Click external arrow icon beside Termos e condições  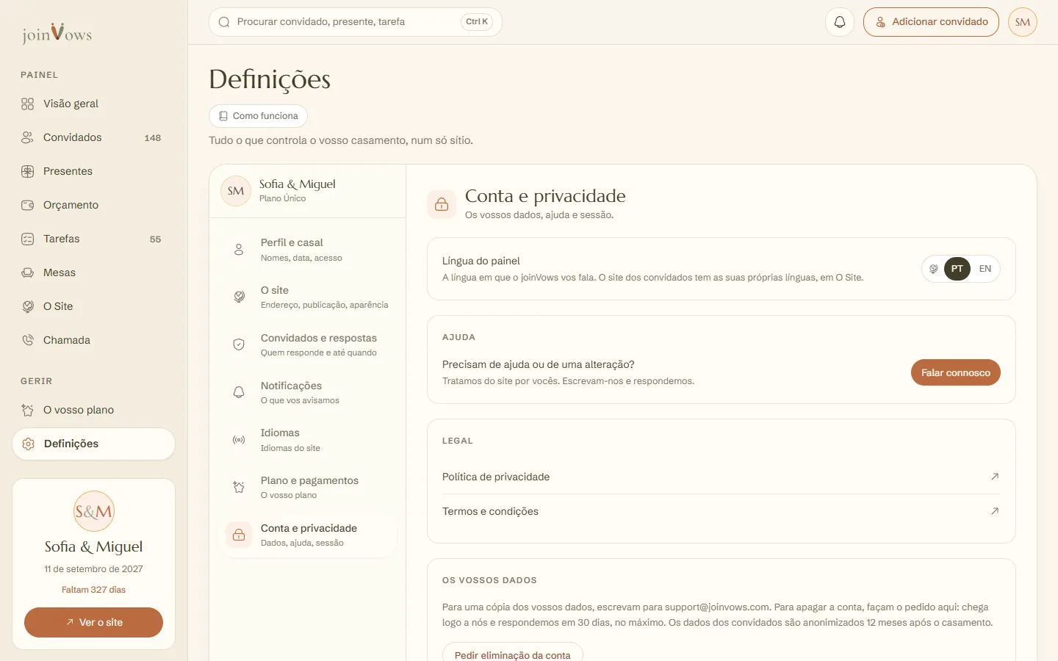[x=995, y=511]
